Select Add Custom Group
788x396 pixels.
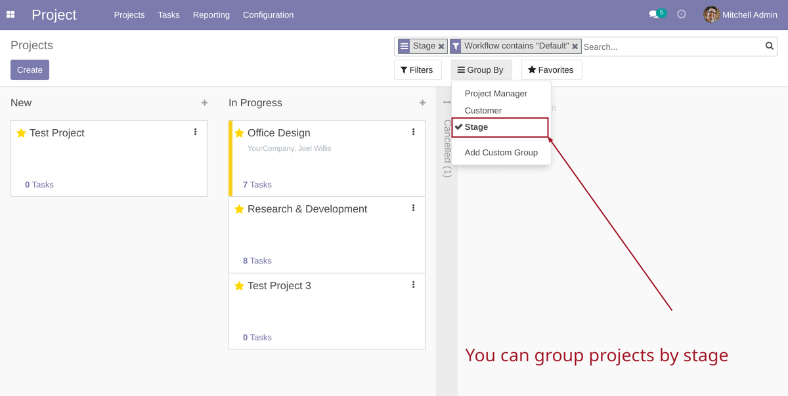click(501, 152)
